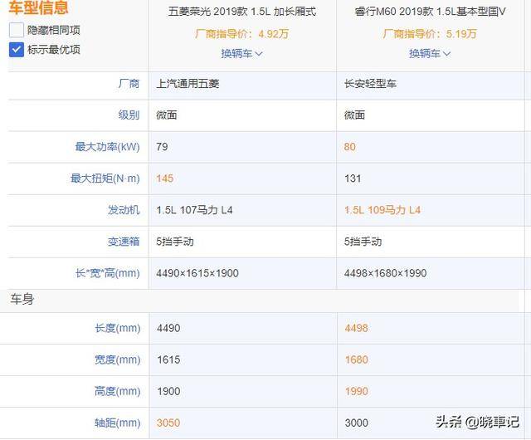The height and width of the screenshot is (440, 531).
Task: Open the 睿行M60 2019款 1.5L基本型 title
Action: coord(430,12)
